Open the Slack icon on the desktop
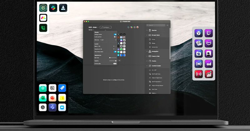The height and width of the screenshot is (131, 250). coord(53,8)
